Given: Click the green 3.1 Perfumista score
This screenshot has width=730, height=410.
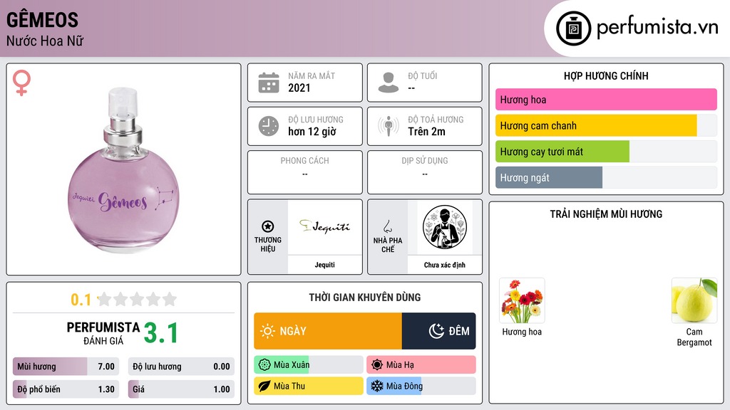Looking at the screenshot, I should [160, 333].
